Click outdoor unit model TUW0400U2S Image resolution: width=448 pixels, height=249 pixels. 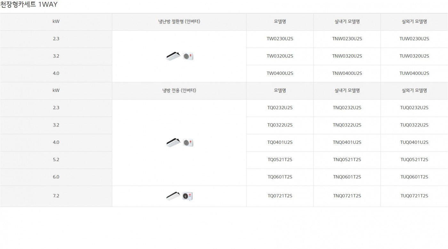coord(414,73)
